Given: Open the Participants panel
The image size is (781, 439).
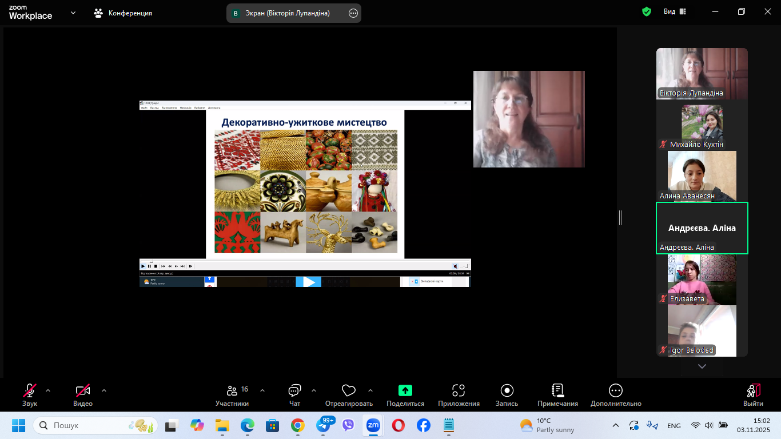Looking at the screenshot, I should click(232, 394).
